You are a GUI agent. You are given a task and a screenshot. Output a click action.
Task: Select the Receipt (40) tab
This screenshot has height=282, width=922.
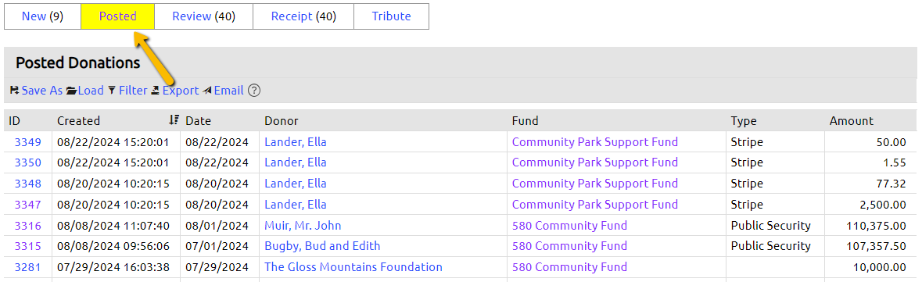tap(303, 16)
